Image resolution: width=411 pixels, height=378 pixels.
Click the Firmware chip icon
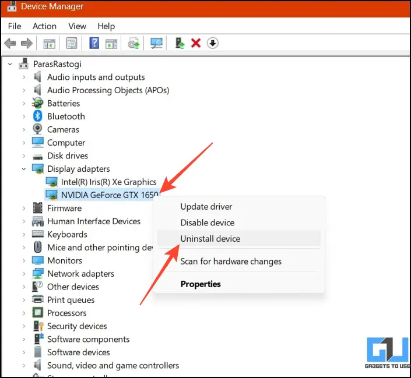pyautogui.click(x=38, y=208)
